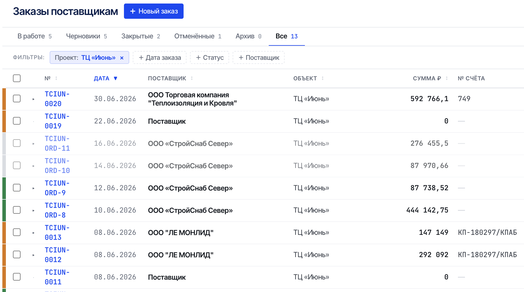Click supplier name in the TCIUN-0019 row
Viewport: 524px width, 292px height.
pos(167,121)
